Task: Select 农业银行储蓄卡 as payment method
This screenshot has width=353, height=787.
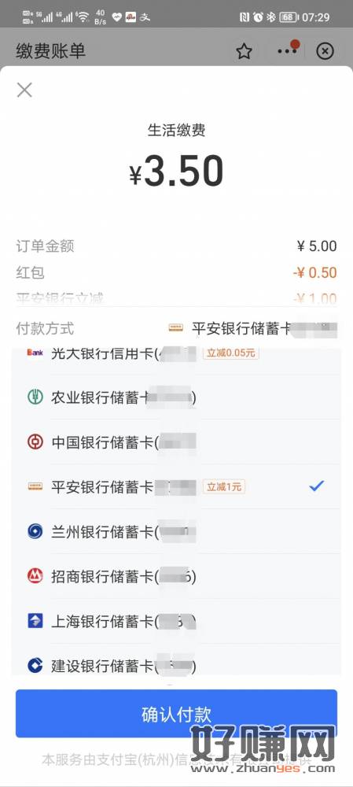Action: (176, 397)
